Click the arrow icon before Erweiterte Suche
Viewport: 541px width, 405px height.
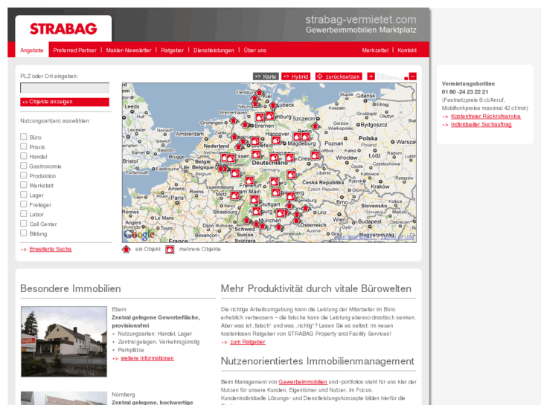(24, 250)
